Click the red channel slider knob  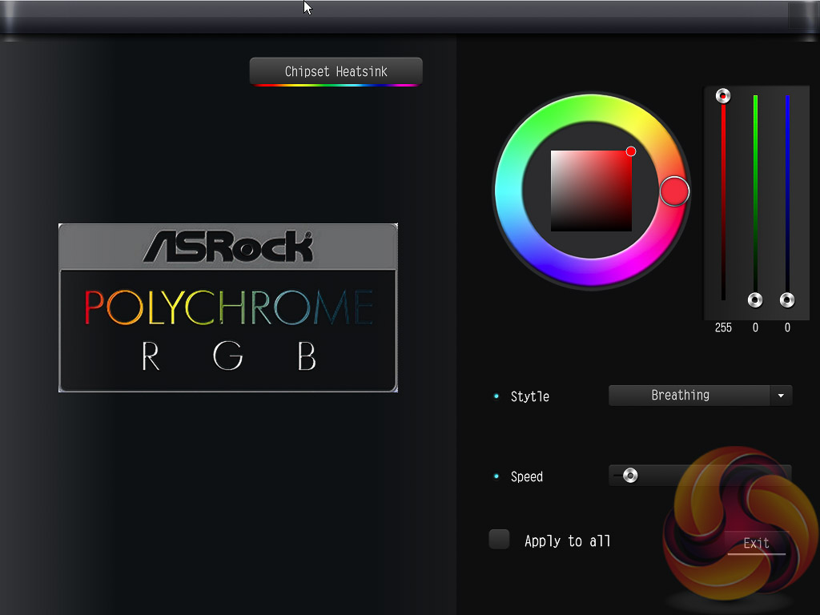coord(723,96)
